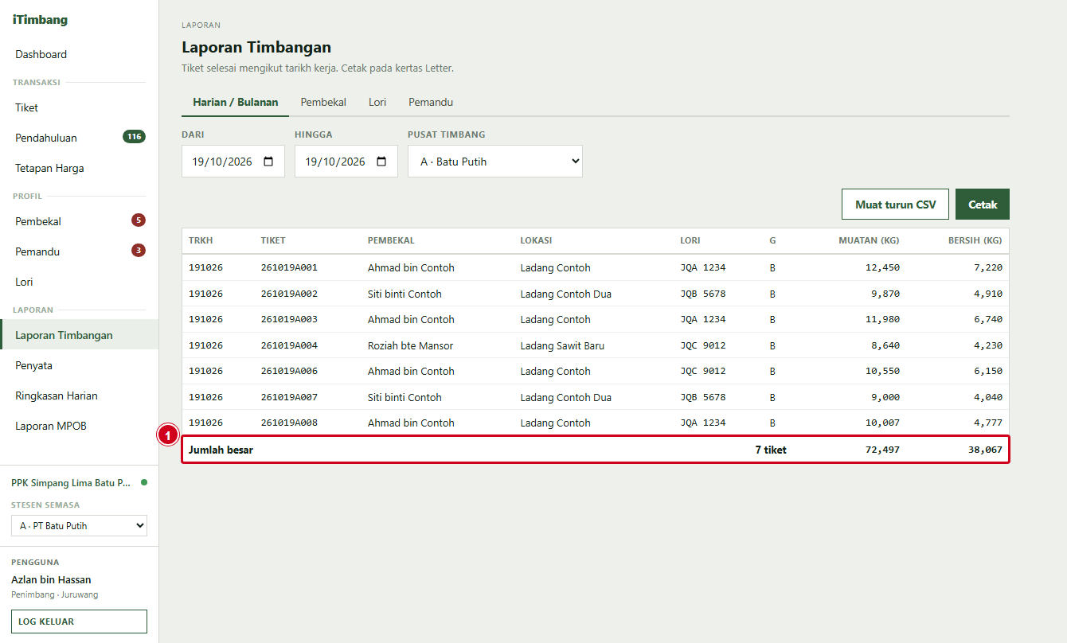Click the red 3 badge beside Pemandu
Screen dimensions: 1067x643
pyautogui.click(x=139, y=251)
